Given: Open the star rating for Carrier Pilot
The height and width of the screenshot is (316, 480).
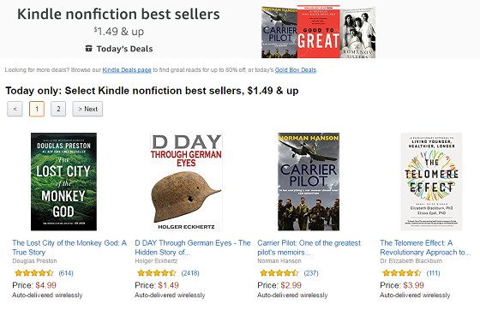Looking at the screenshot, I should 279,273.
